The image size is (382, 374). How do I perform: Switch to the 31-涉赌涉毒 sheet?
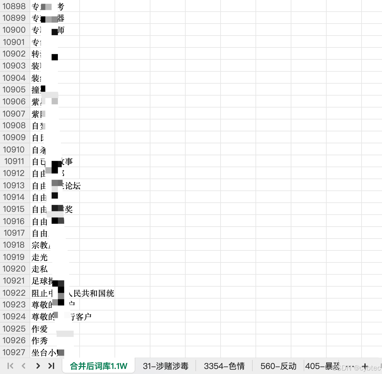click(x=166, y=366)
